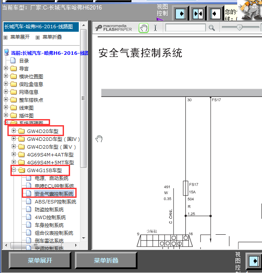Click the folder icon for 网络信息
The image size is (262, 273).
tap(13, 92)
